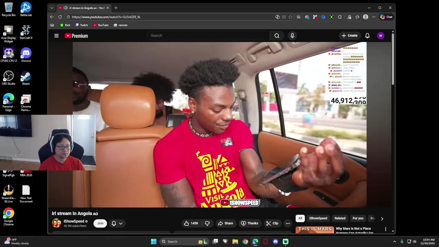
Task: Go back with browser back arrow
Action: click(52, 17)
